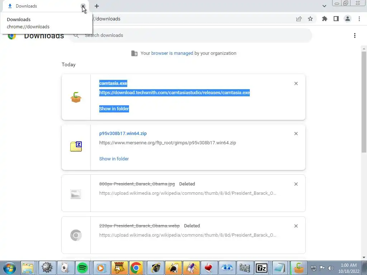Open the notepad taskbar icon
This screenshot has height=275, width=367.
coord(280,268)
